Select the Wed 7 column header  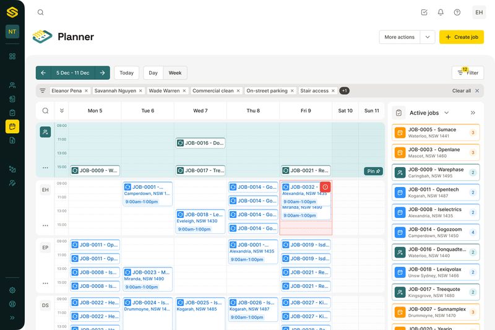coord(200,111)
